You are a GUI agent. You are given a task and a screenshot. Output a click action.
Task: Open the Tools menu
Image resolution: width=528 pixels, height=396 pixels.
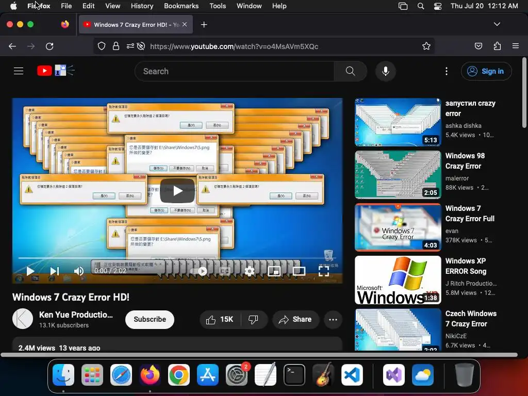pyautogui.click(x=218, y=6)
